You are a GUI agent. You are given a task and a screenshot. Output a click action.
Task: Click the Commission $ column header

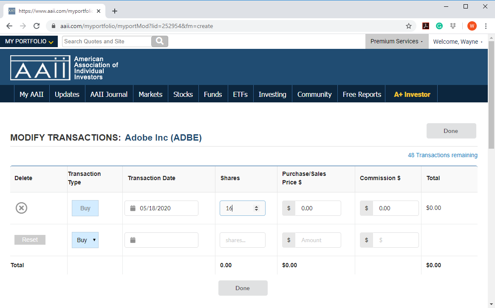tap(380, 178)
